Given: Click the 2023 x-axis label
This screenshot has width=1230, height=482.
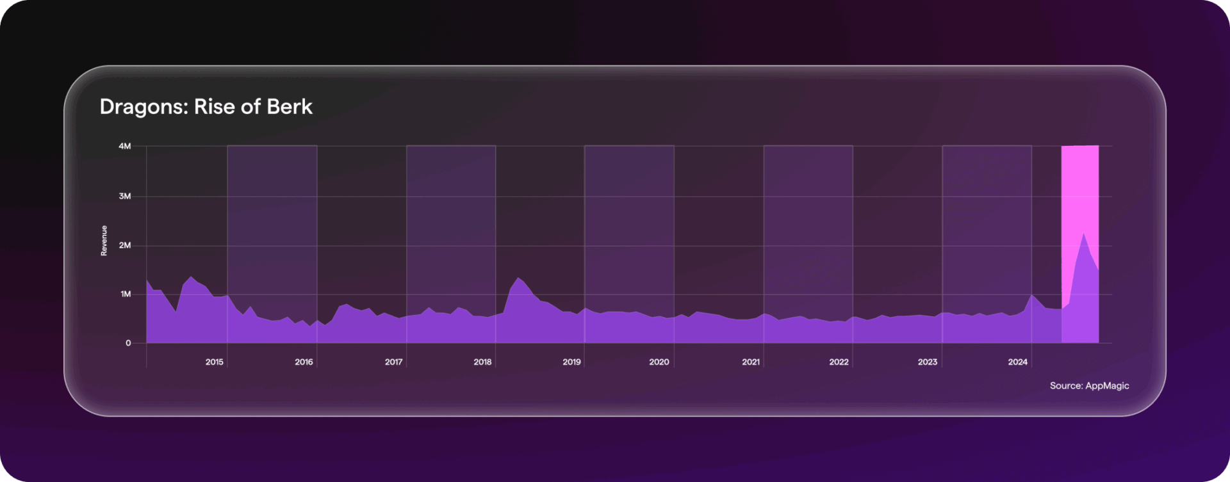Looking at the screenshot, I should tap(927, 362).
